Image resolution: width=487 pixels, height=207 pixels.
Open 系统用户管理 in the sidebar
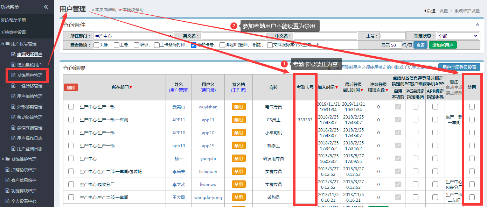click(x=29, y=75)
